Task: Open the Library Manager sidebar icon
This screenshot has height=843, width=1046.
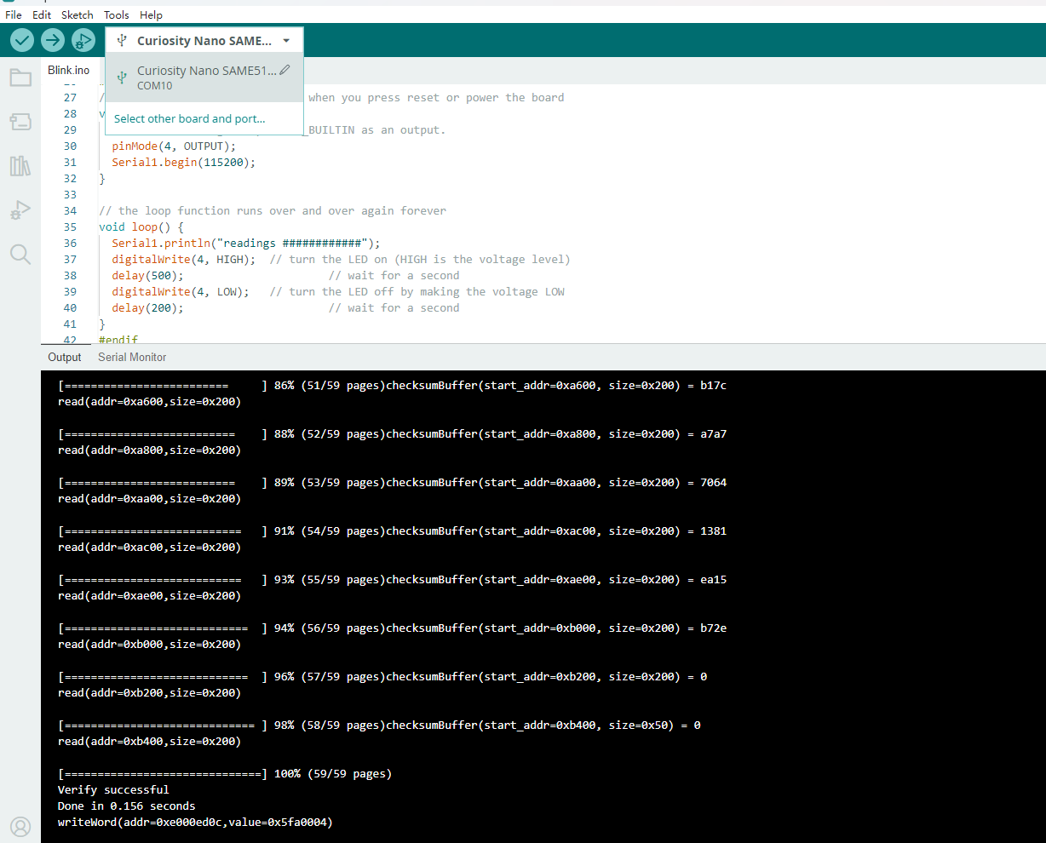Action: click(20, 165)
